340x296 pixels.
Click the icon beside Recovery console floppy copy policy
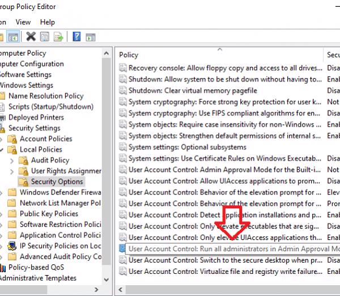click(x=123, y=68)
